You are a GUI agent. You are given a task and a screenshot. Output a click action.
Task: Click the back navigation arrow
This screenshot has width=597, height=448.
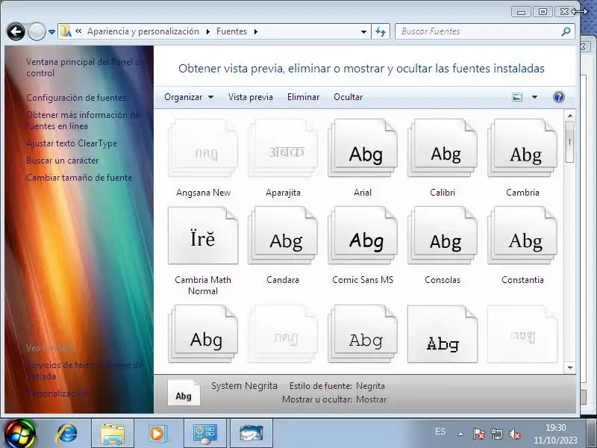[x=16, y=31]
